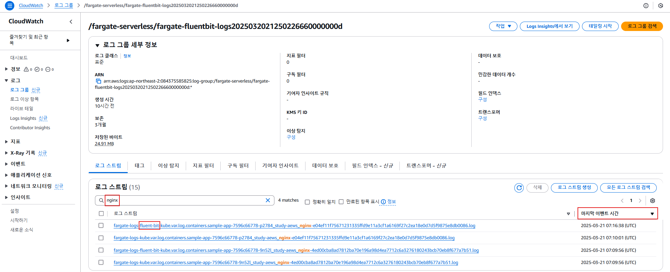Open Contributor Insights in sidebar
Screen dimensions: 670x272
pyautogui.click(x=30, y=128)
